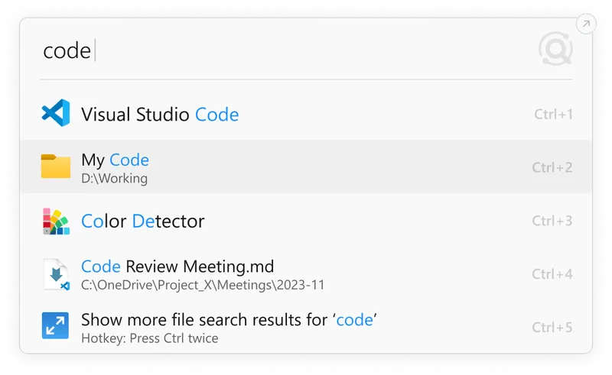This screenshot has height=375, width=612.
Task: Click the Ctrl+2 shortcut label
Action: click(x=552, y=167)
